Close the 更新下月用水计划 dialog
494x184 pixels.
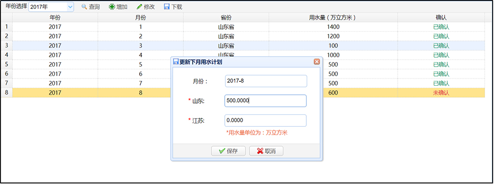pos(317,62)
